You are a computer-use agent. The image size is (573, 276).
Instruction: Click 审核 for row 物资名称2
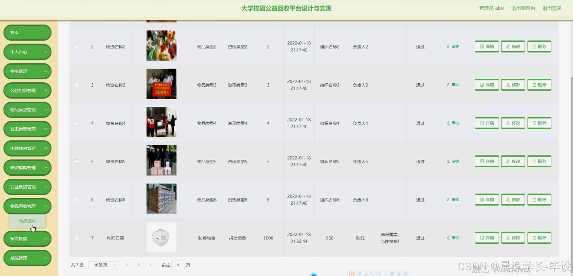point(452,46)
